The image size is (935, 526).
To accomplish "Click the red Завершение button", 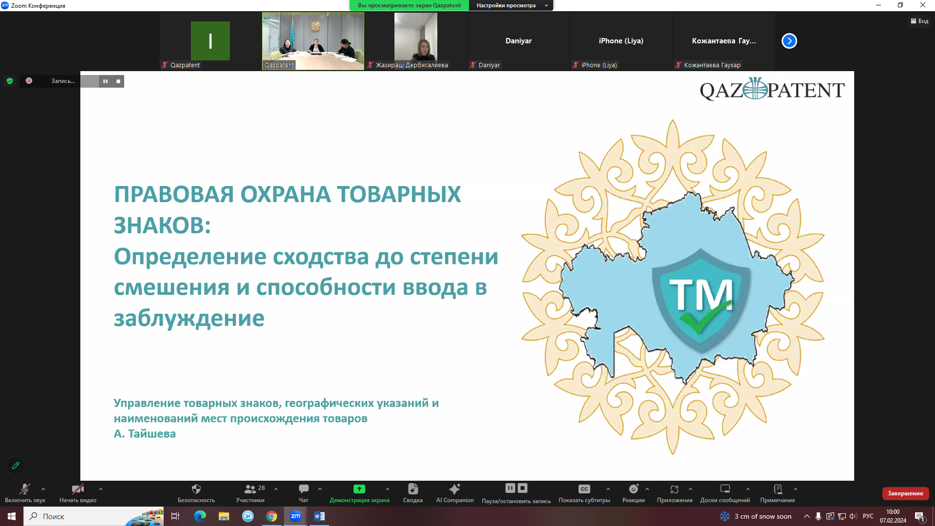I will [905, 493].
